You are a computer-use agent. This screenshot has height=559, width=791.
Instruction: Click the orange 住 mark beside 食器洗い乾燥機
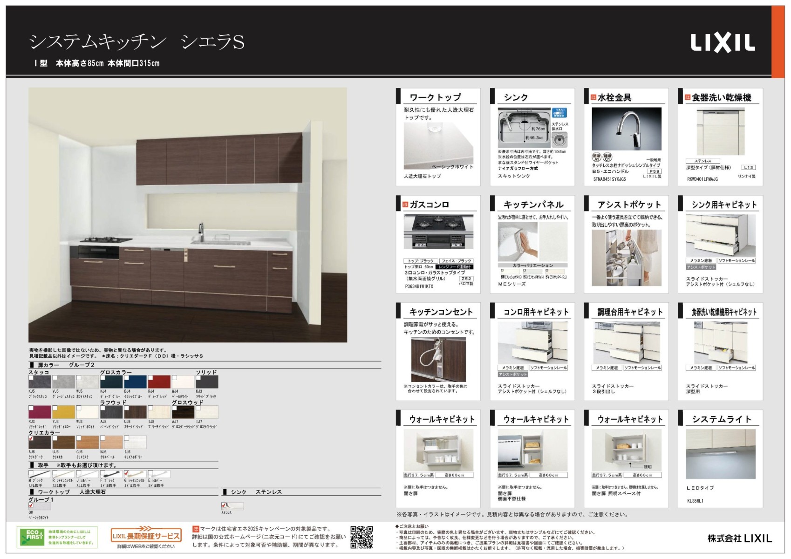687,97
